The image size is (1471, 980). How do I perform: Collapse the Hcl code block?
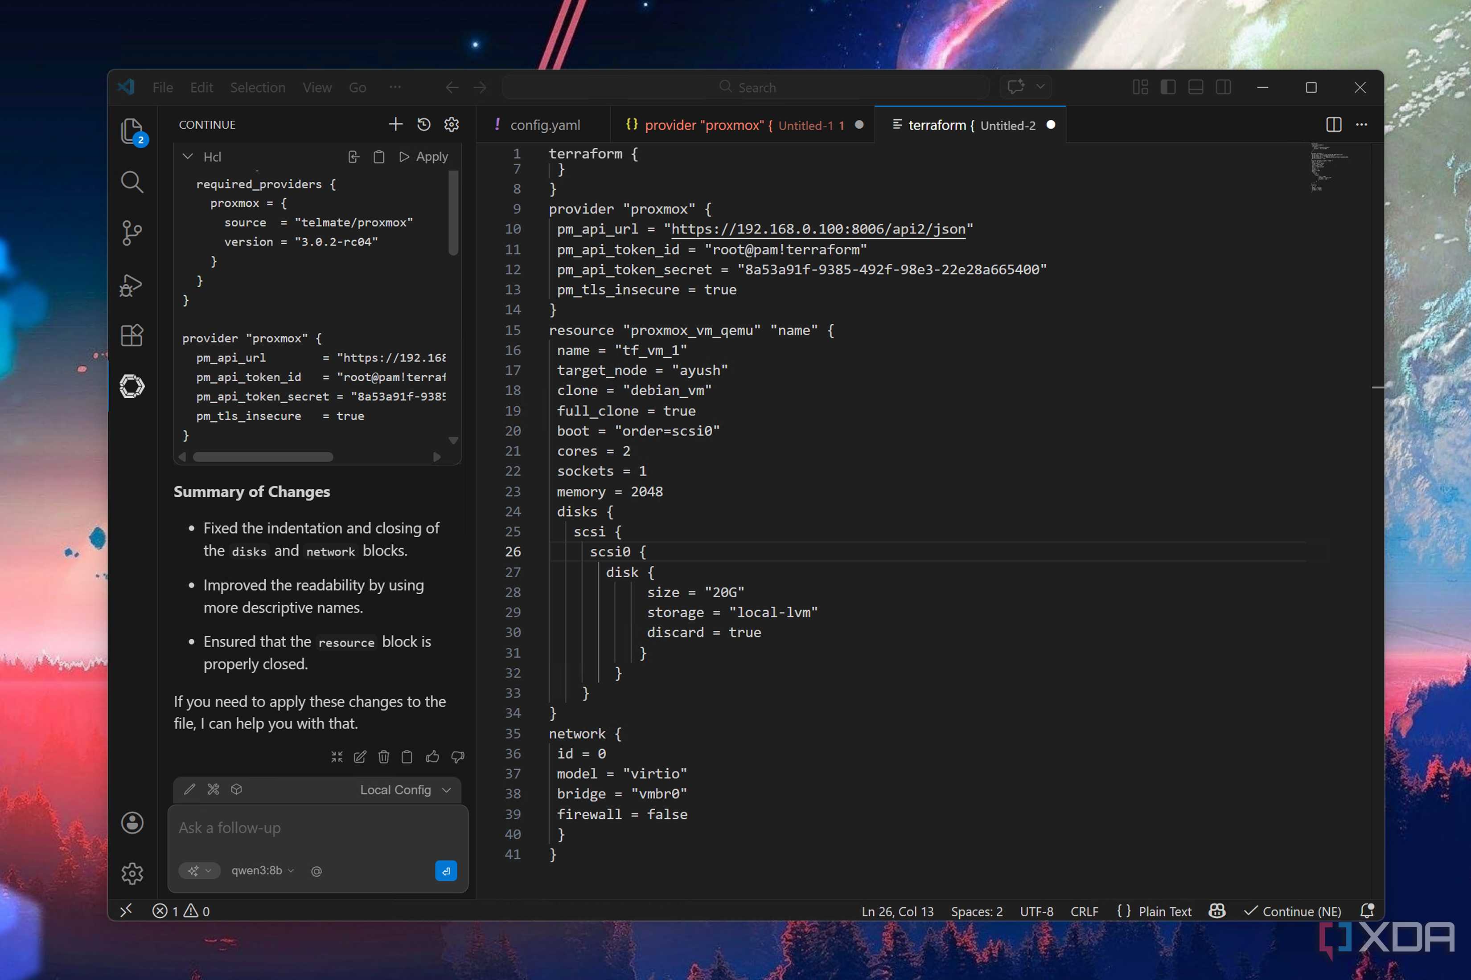click(187, 156)
